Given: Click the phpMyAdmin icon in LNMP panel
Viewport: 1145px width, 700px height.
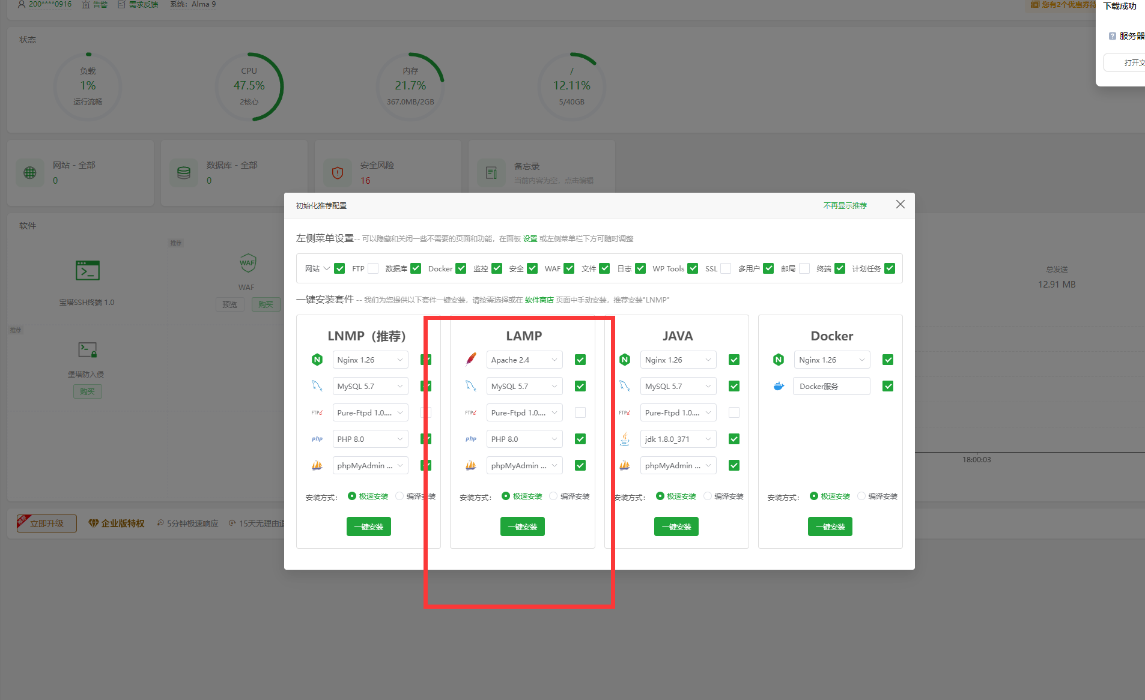Looking at the screenshot, I should (317, 465).
